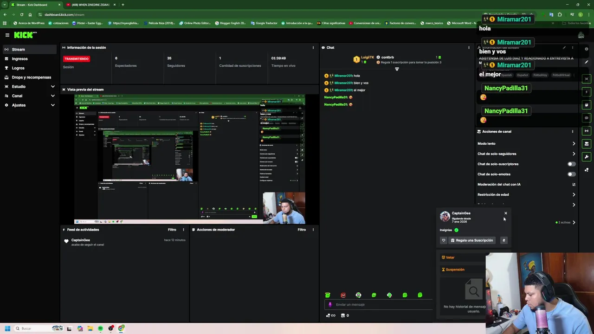Toggle Chat de solo-emotes switch
The image size is (594, 334).
point(571,174)
